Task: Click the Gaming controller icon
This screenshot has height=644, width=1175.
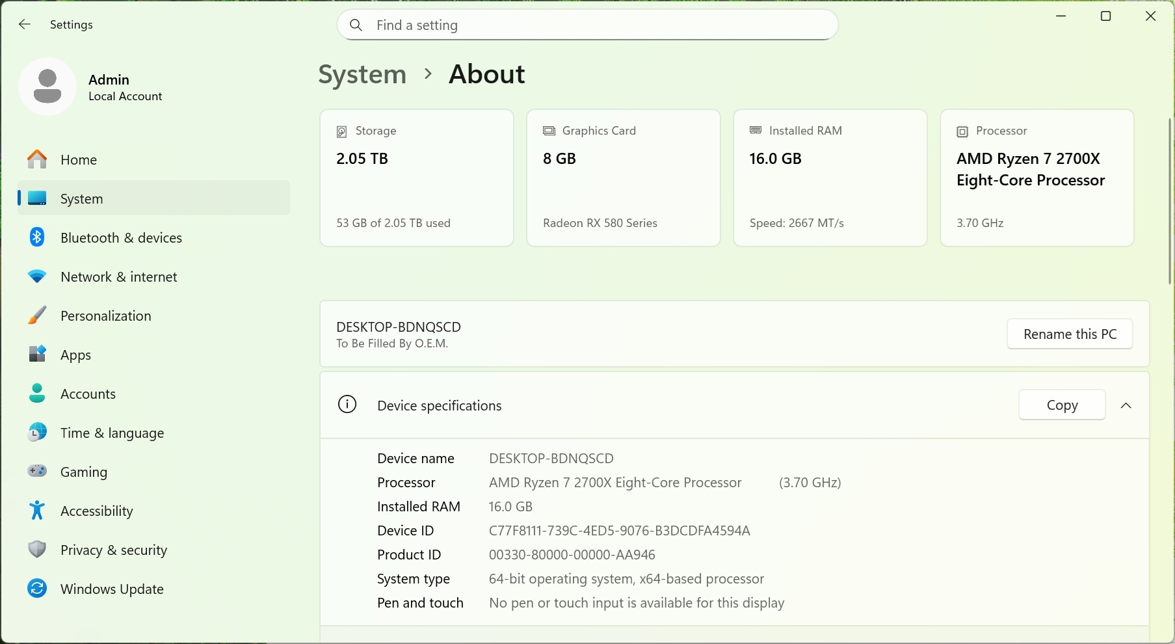Action: [37, 471]
